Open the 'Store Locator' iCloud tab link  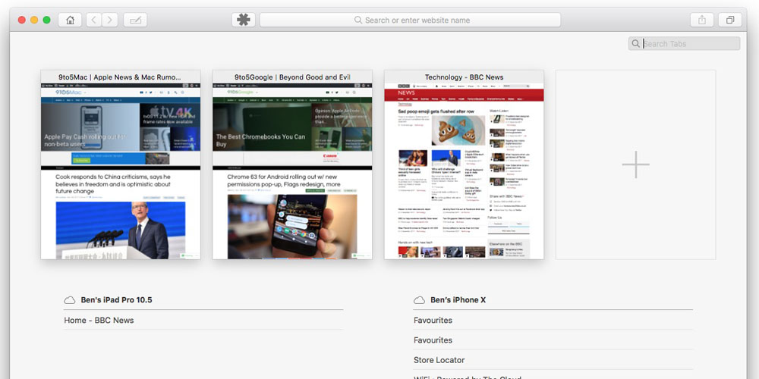[x=439, y=360]
